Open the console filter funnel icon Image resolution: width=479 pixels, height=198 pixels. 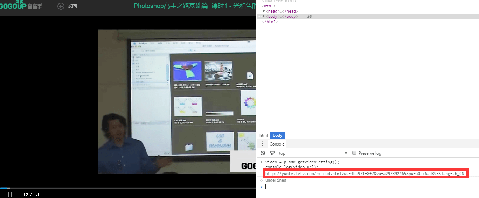point(272,153)
